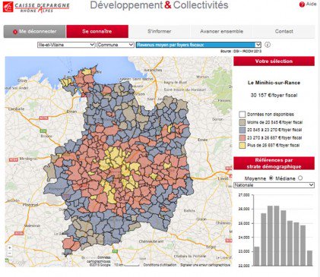Open the Commune level dropdown
The height and width of the screenshot is (277, 320).
pyautogui.click(x=116, y=45)
